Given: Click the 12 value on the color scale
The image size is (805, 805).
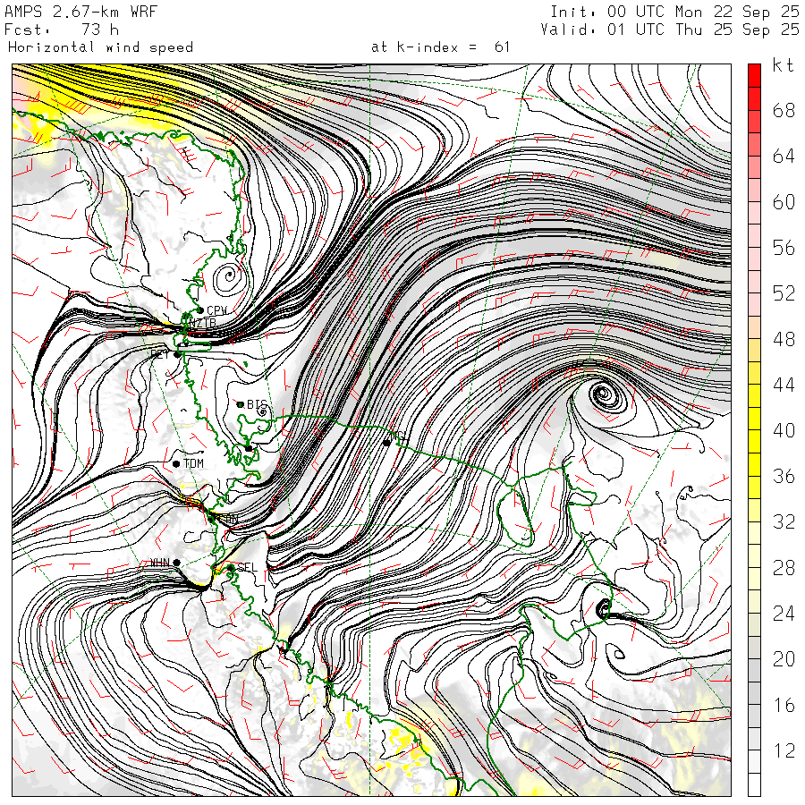Looking at the screenshot, I should coord(784,751).
